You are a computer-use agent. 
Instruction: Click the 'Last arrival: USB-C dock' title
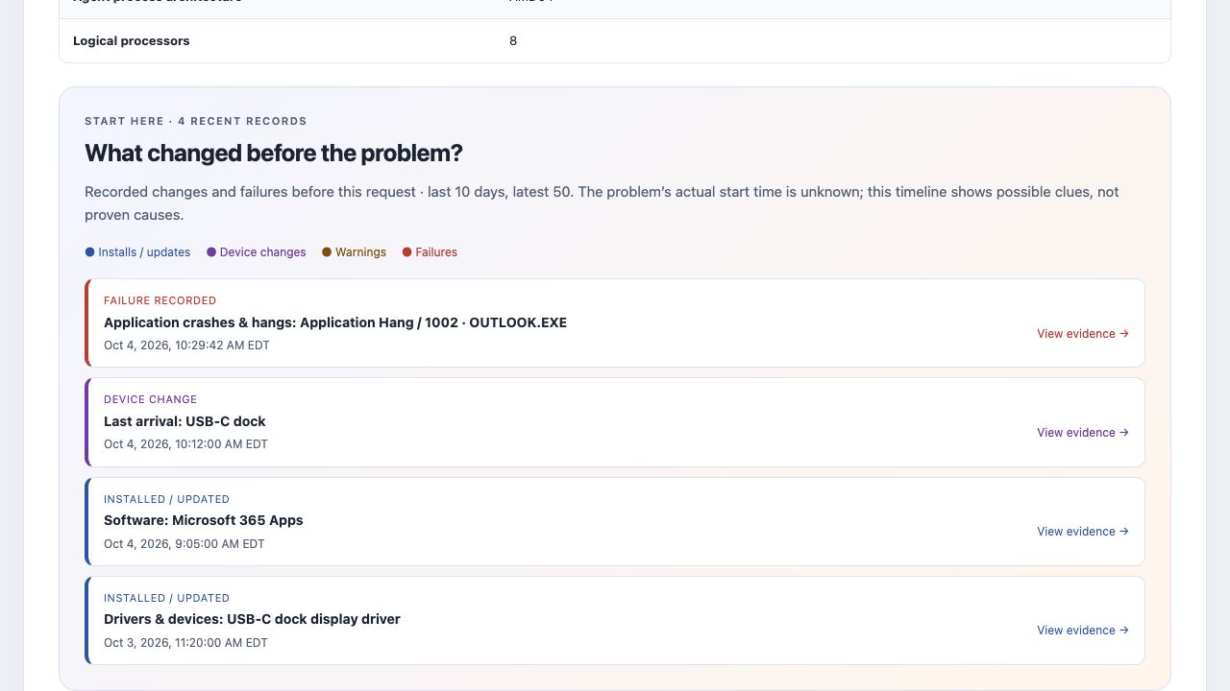(x=184, y=421)
